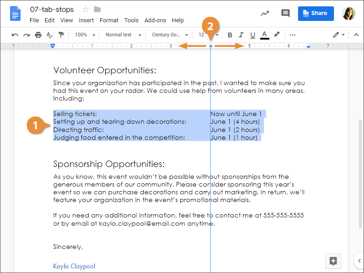Run the spell check icon
Image resolution: width=364 pixels, height=273 pixels.
click(50, 35)
